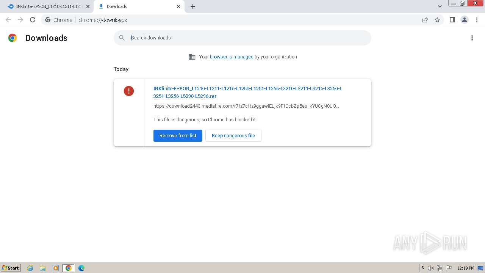Go back with the browser back arrow
The image size is (485, 273).
click(8, 20)
